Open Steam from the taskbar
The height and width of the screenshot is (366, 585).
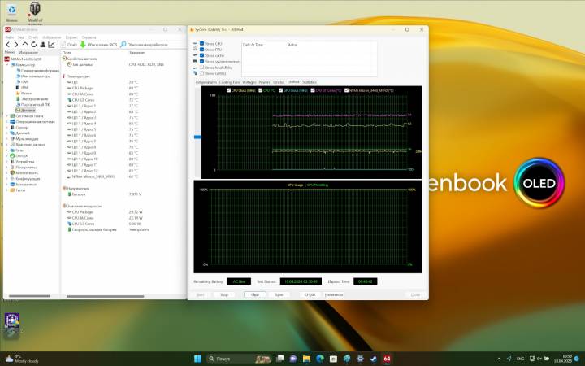tap(374, 359)
